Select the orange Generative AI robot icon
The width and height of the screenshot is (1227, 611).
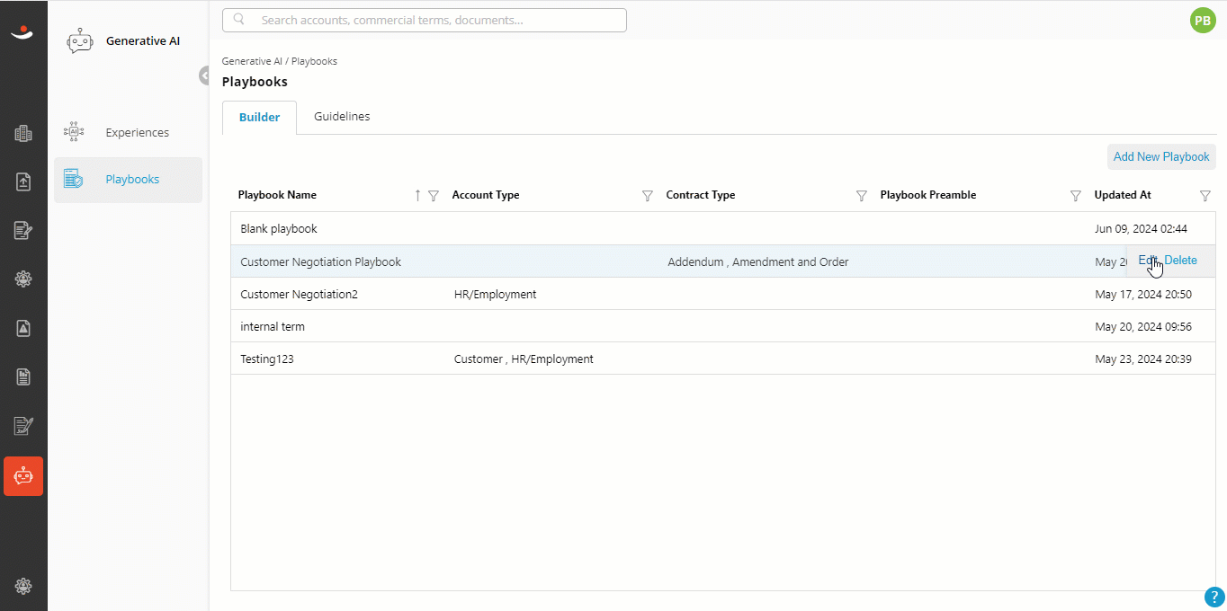[x=23, y=476]
